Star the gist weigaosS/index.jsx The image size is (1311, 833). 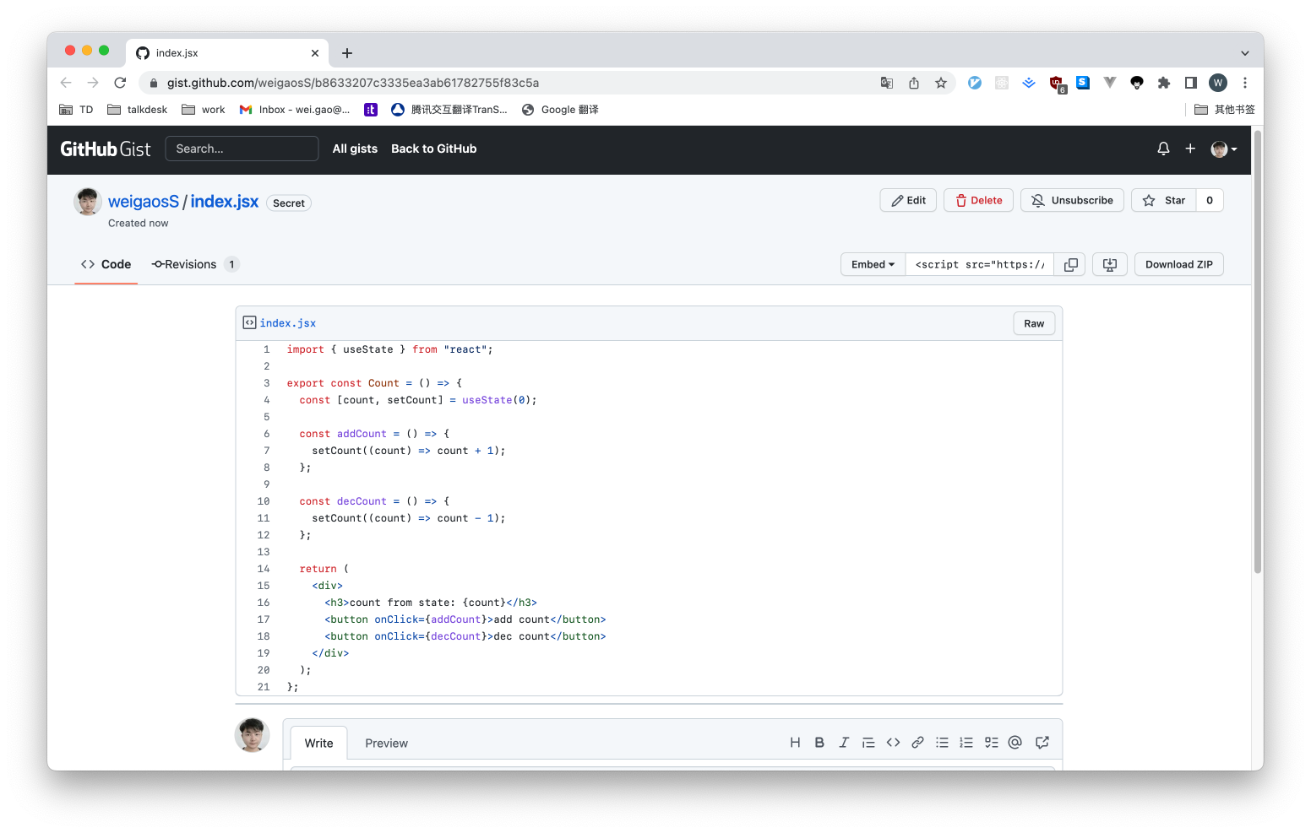(x=1164, y=200)
